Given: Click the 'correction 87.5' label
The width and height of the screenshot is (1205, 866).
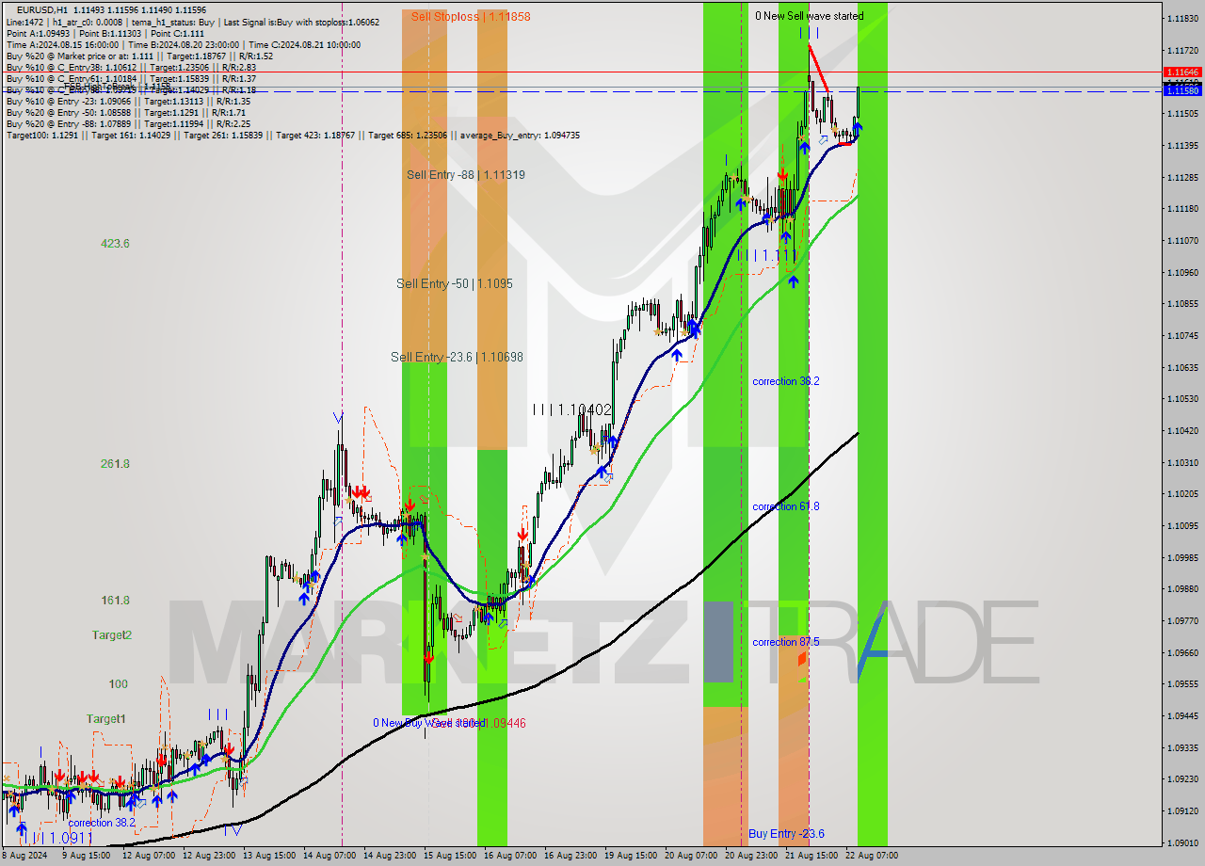Looking at the screenshot, I should point(786,642).
